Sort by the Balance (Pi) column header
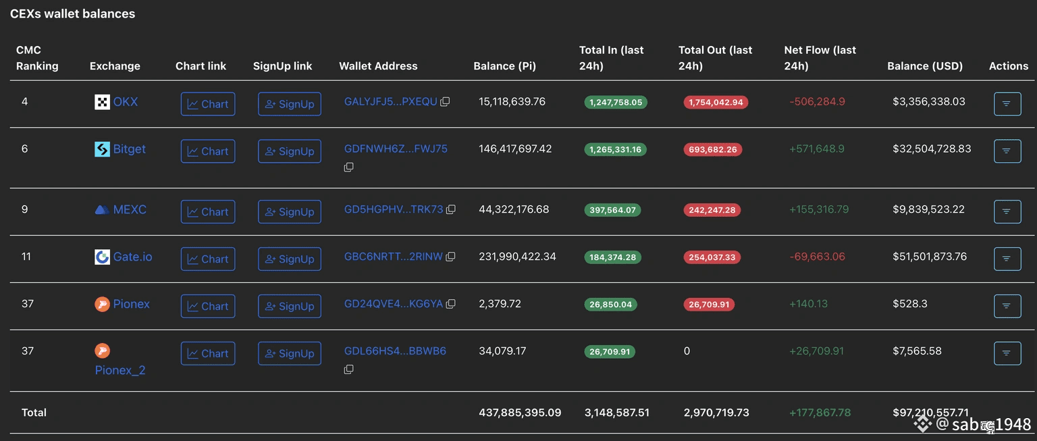 click(504, 66)
